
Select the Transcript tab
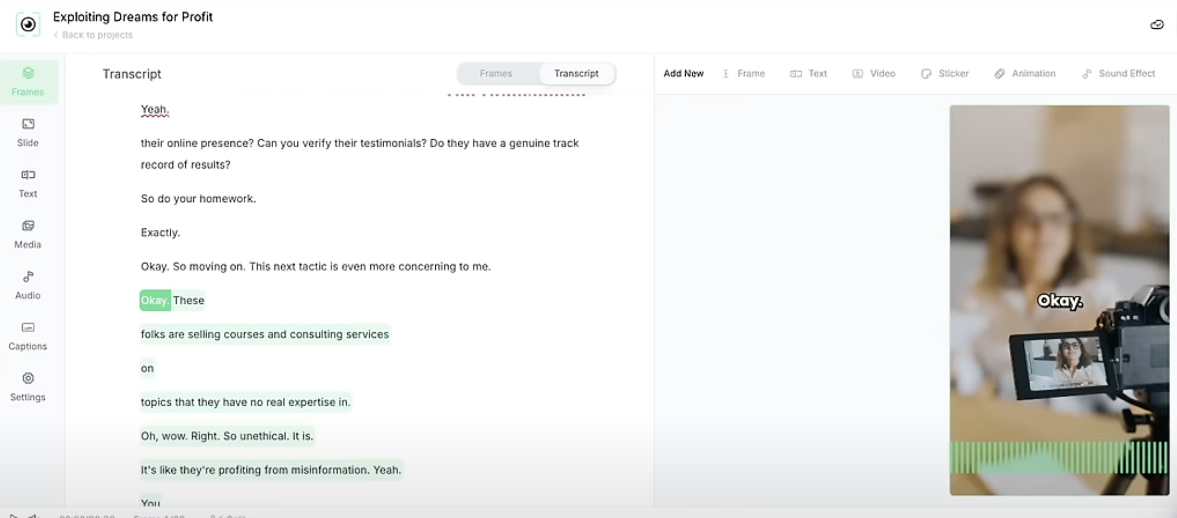click(576, 73)
